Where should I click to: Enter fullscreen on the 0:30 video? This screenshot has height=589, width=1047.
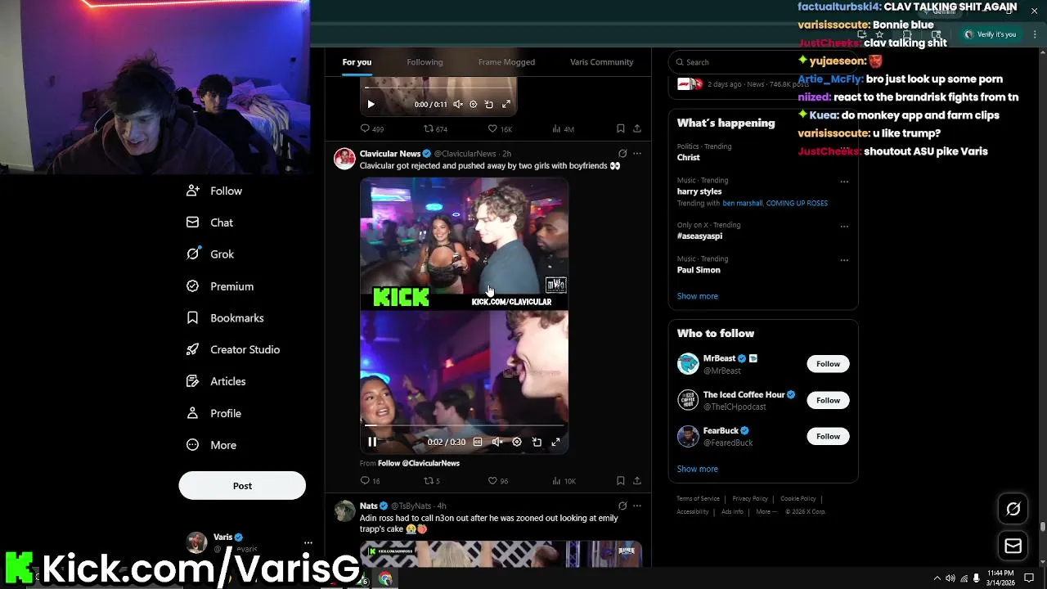tap(555, 442)
